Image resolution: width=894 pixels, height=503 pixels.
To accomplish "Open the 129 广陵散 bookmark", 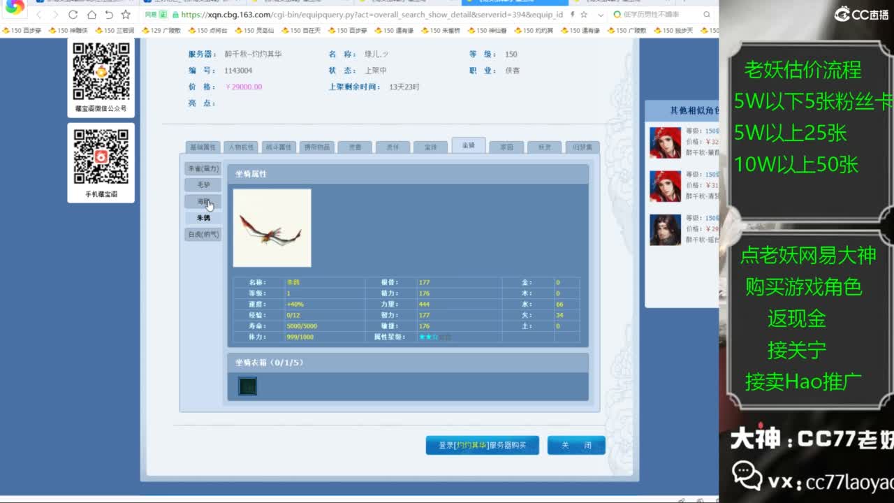I will [161, 31].
